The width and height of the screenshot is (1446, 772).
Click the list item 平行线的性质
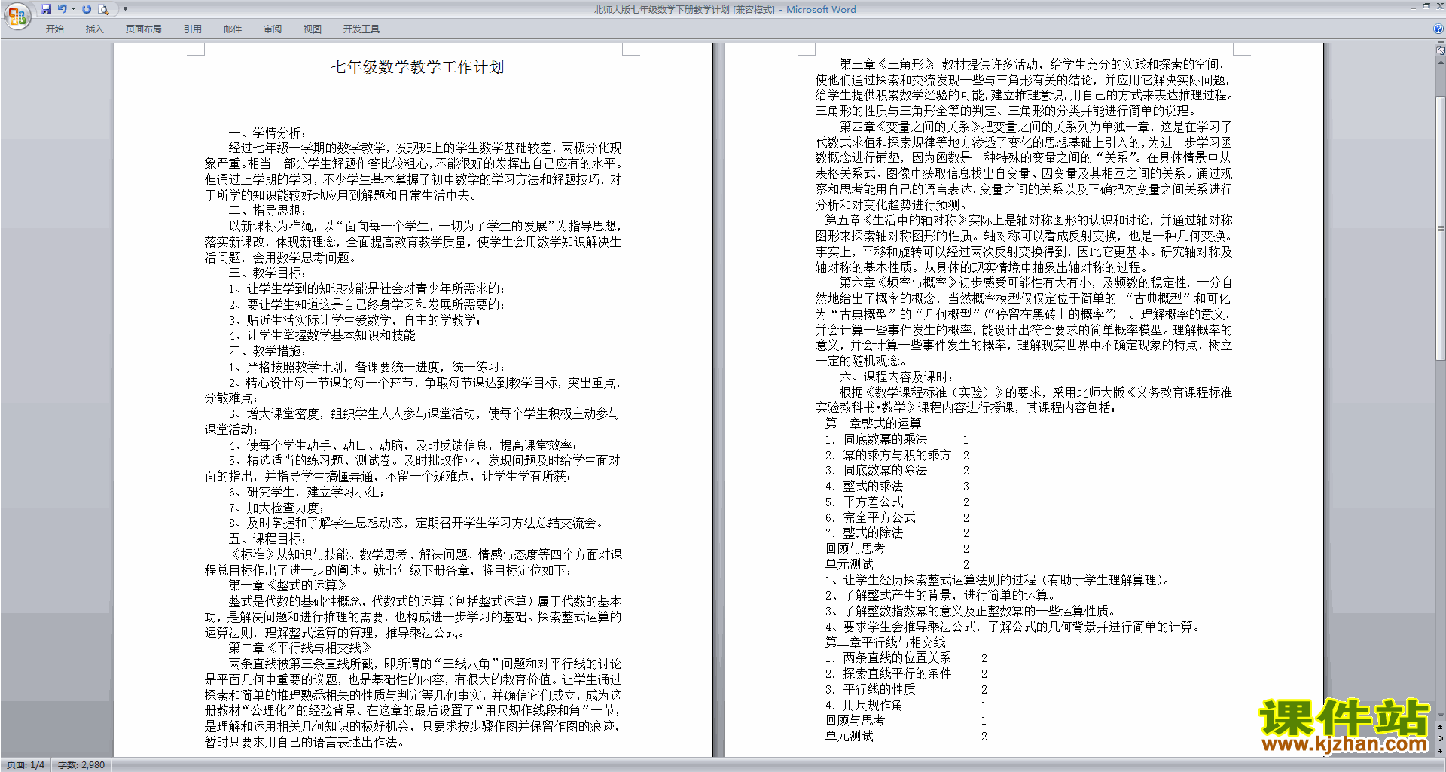coord(879,689)
